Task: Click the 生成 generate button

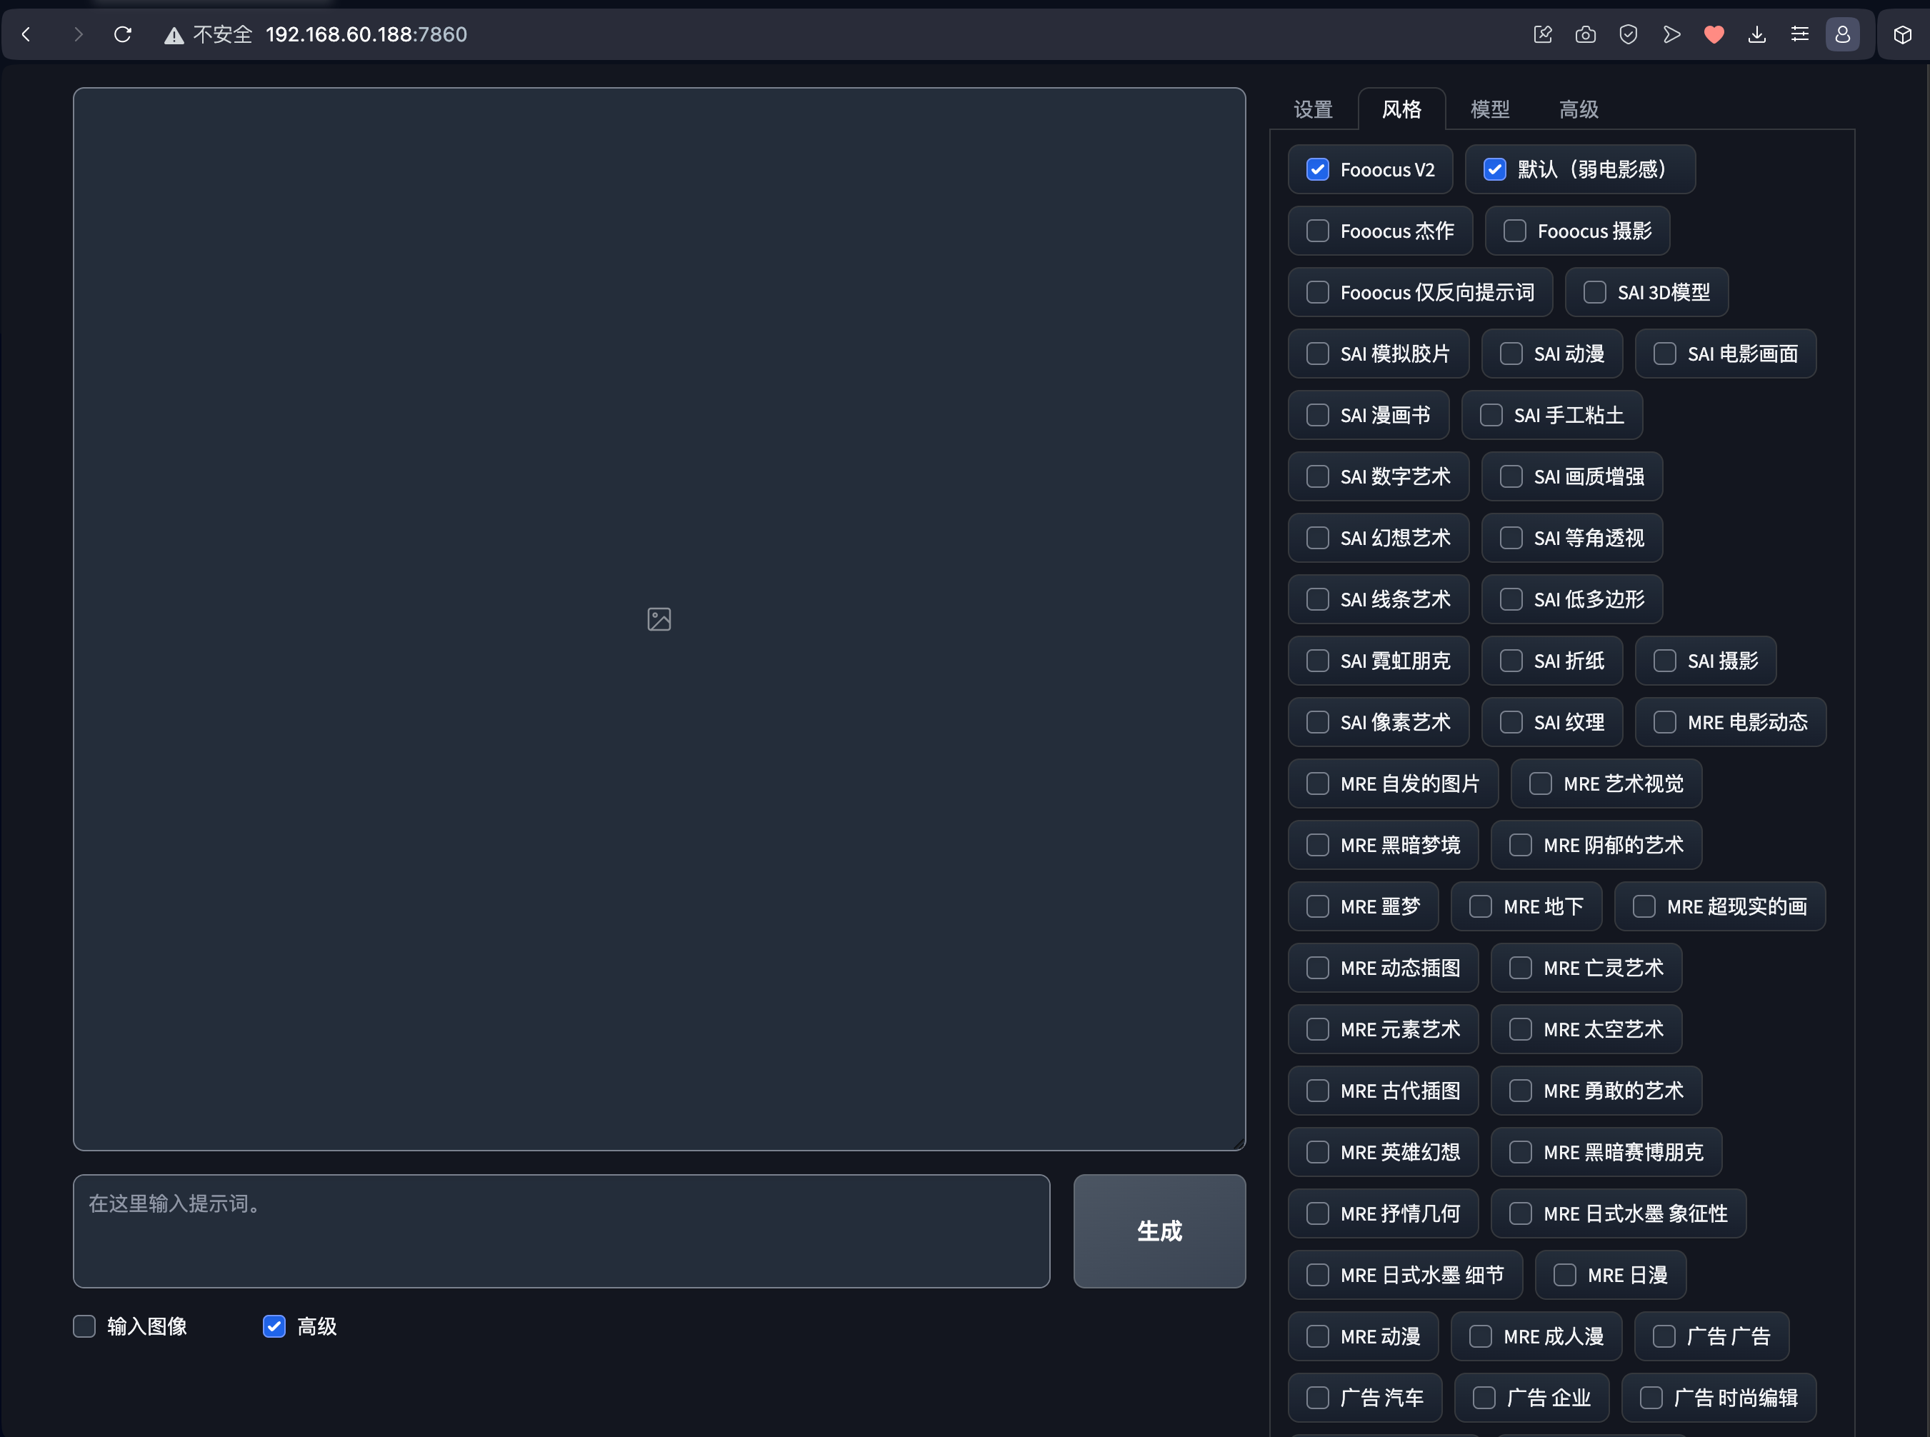Action: click(1159, 1230)
